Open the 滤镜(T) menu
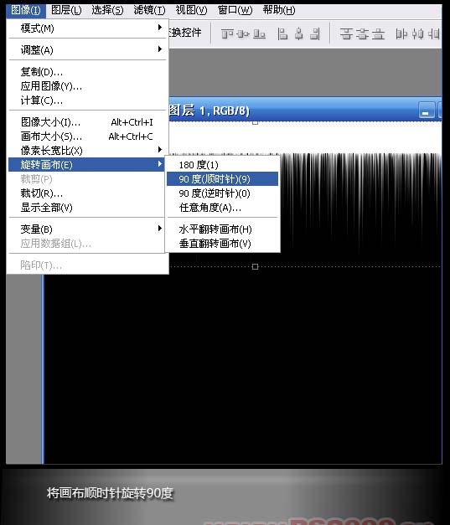The image size is (450, 525). pyautogui.click(x=149, y=10)
